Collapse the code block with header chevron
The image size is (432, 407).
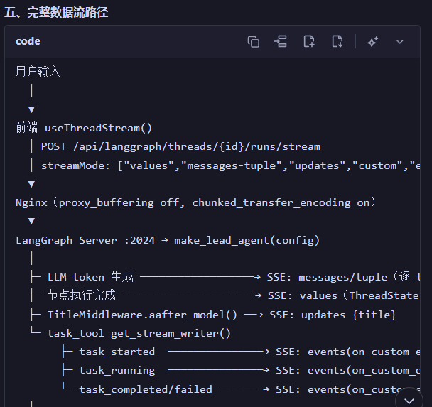click(399, 42)
